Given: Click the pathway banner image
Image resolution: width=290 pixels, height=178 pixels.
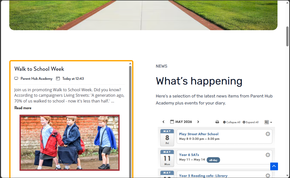Looking at the screenshot, I should point(143,15).
